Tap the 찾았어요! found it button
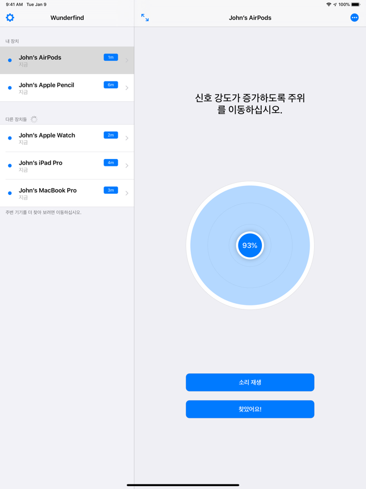Viewport: 366px width, 489px height. (250, 409)
